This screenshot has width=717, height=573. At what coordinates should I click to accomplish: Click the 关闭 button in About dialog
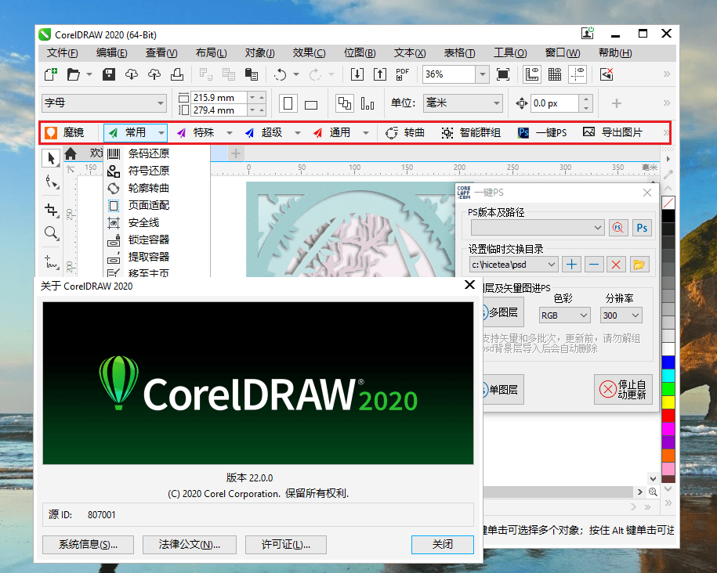pos(443,544)
